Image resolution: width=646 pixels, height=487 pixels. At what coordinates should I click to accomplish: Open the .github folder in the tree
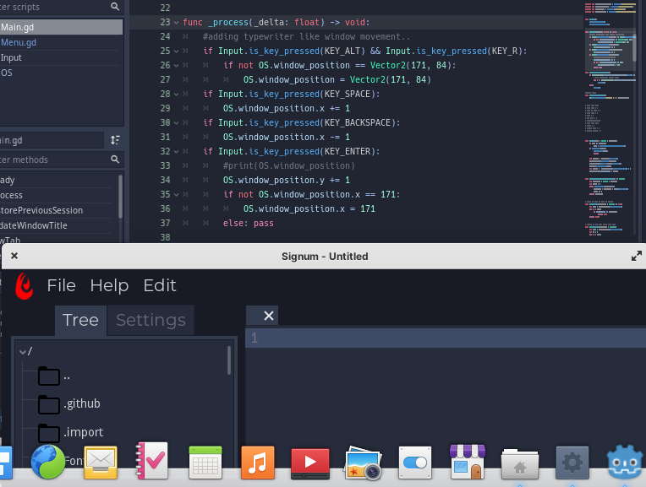pos(81,403)
